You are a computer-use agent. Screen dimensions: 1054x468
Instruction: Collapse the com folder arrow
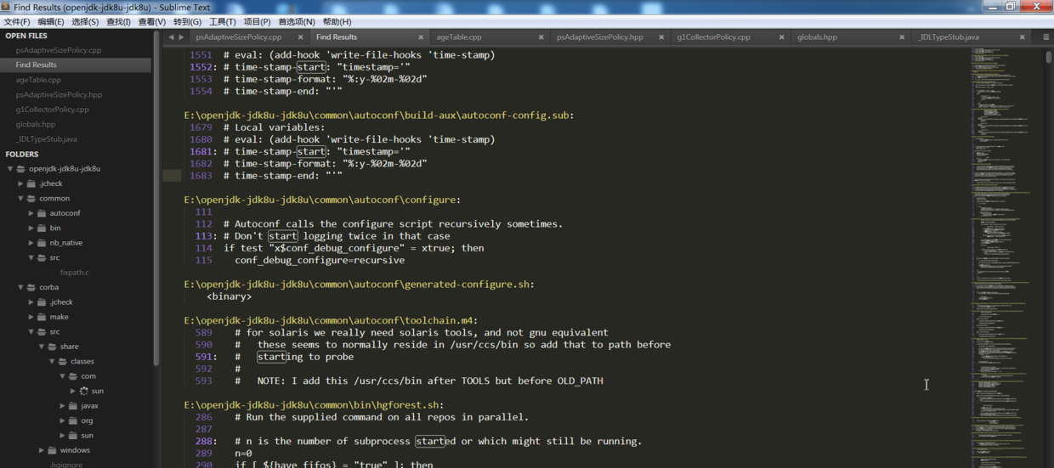pyautogui.click(x=61, y=376)
